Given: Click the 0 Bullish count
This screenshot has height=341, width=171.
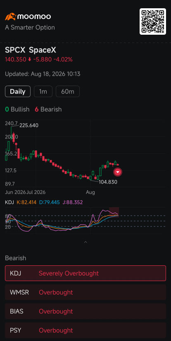Looking at the screenshot, I should point(17,109).
